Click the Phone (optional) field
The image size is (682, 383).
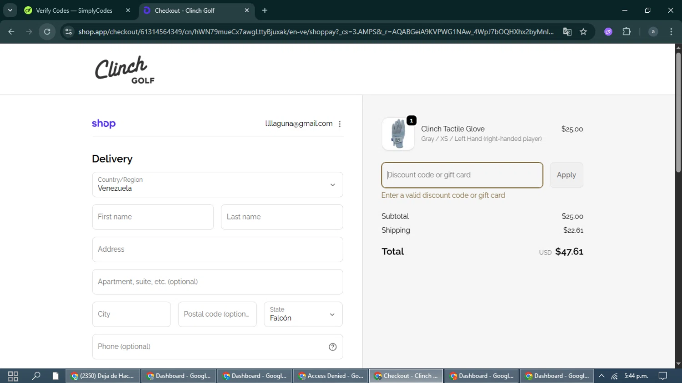pos(217,347)
